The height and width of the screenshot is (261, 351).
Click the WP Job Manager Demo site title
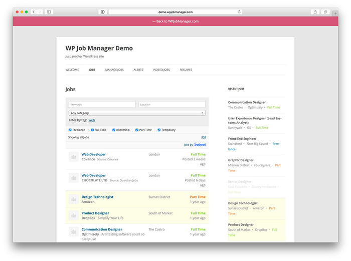(99, 48)
